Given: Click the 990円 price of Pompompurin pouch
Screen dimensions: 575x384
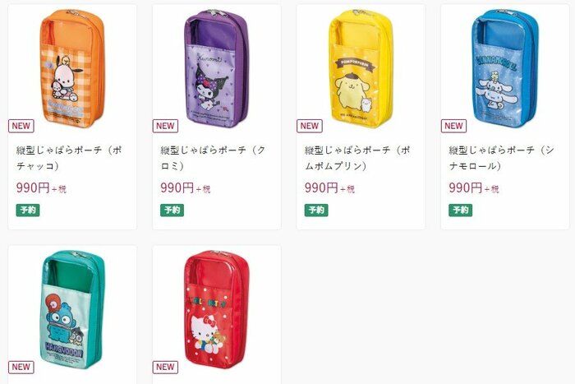Looking at the screenshot, I should pos(321,187).
